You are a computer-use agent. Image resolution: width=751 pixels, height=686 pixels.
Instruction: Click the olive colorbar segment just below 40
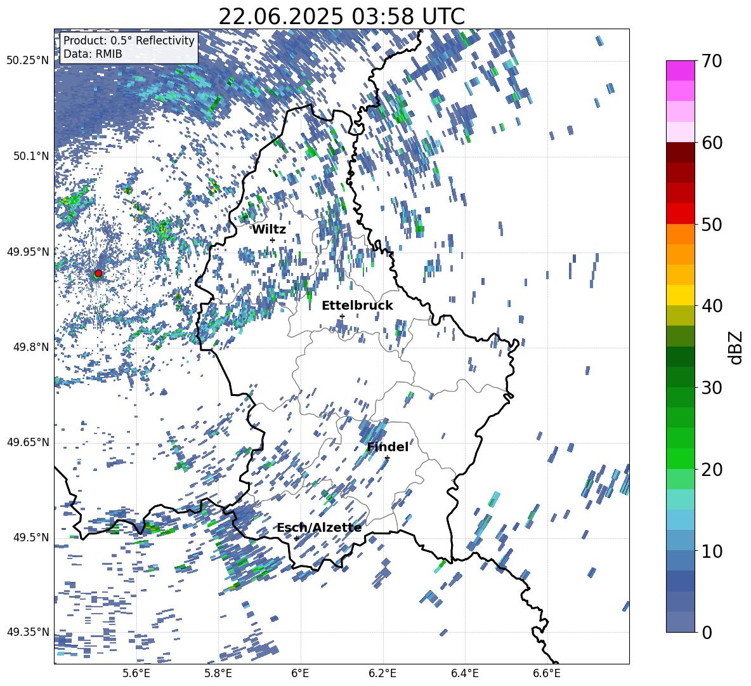[680, 315]
